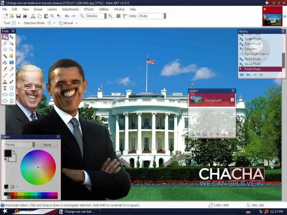Open the palette menu dropdown in Colors
Image resolution: width=287 pixels, height=215 pixels.
point(17,187)
